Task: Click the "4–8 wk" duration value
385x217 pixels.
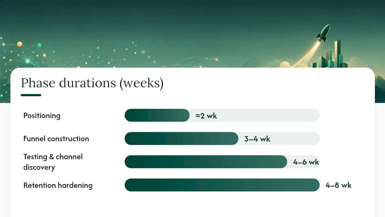Action: point(338,185)
